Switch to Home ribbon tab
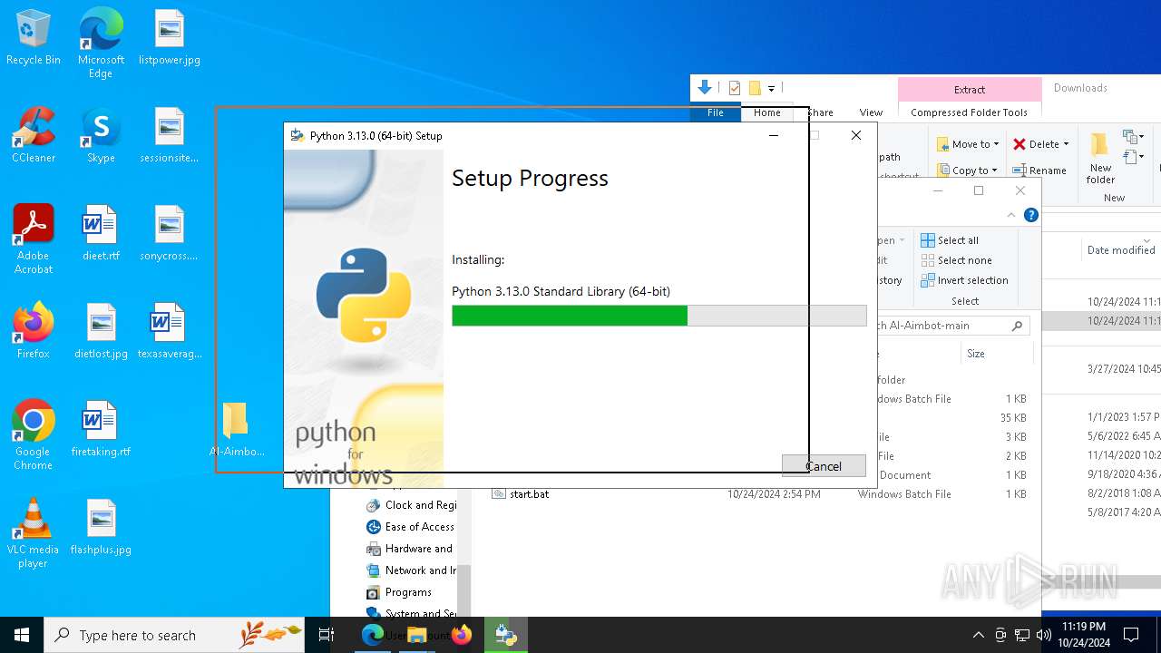Image resolution: width=1161 pixels, height=653 pixels. (767, 112)
